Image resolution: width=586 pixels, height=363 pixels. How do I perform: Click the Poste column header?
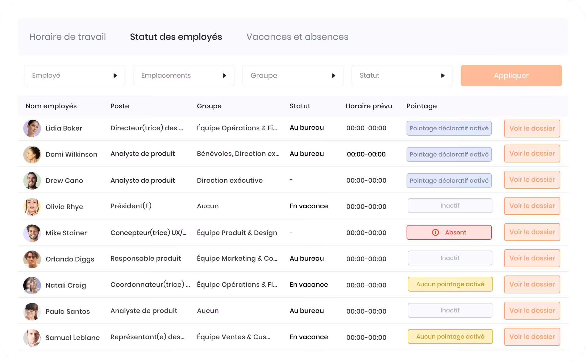coord(120,106)
